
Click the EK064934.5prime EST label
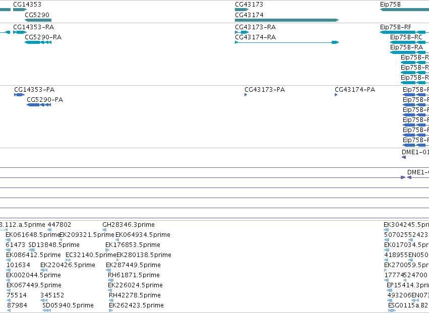[143, 235]
